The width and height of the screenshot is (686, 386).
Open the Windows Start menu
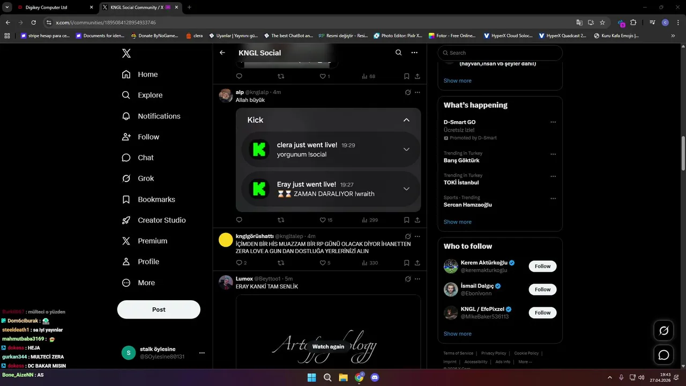(311, 377)
